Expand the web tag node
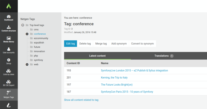The image size is (207, 109). coord(27,65)
